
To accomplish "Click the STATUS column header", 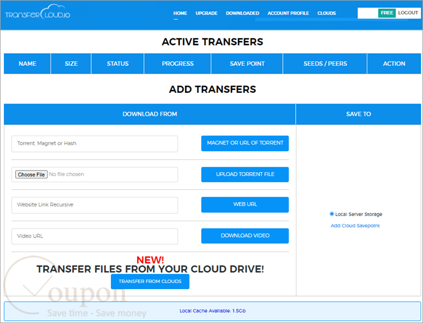I will (x=118, y=64).
